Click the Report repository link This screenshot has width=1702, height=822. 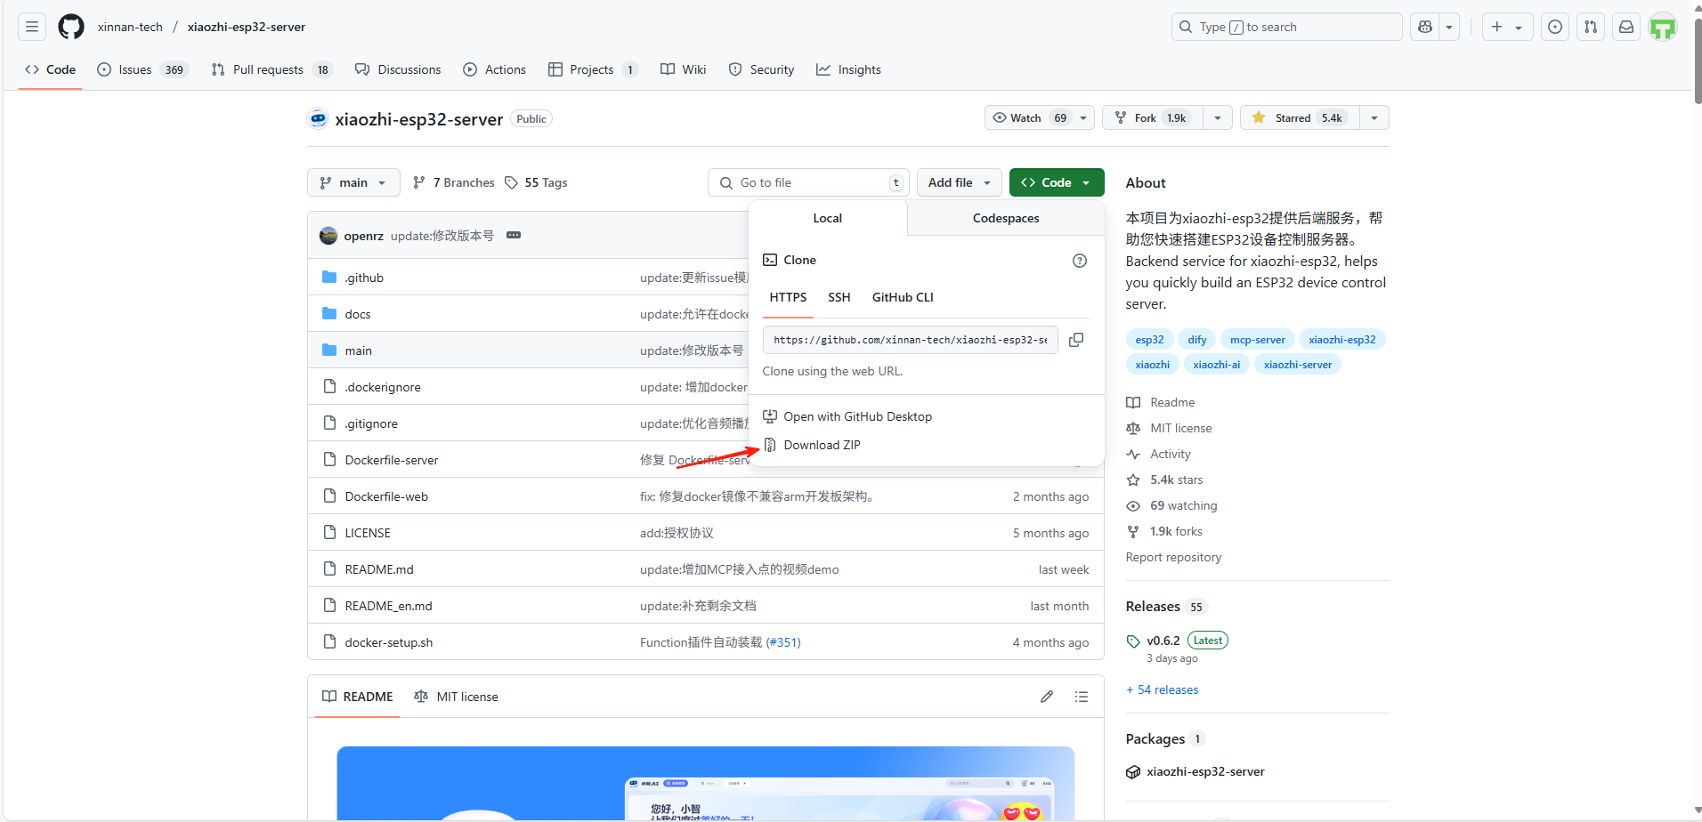tap(1173, 557)
